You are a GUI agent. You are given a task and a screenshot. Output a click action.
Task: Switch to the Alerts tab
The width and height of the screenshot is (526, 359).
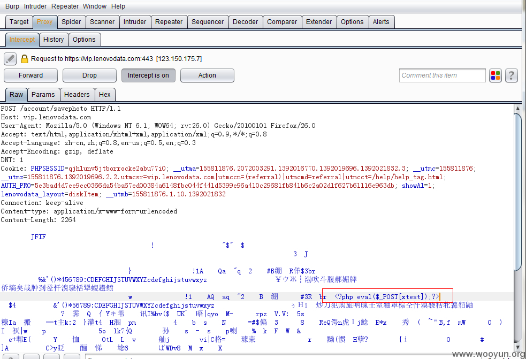pos(381,22)
